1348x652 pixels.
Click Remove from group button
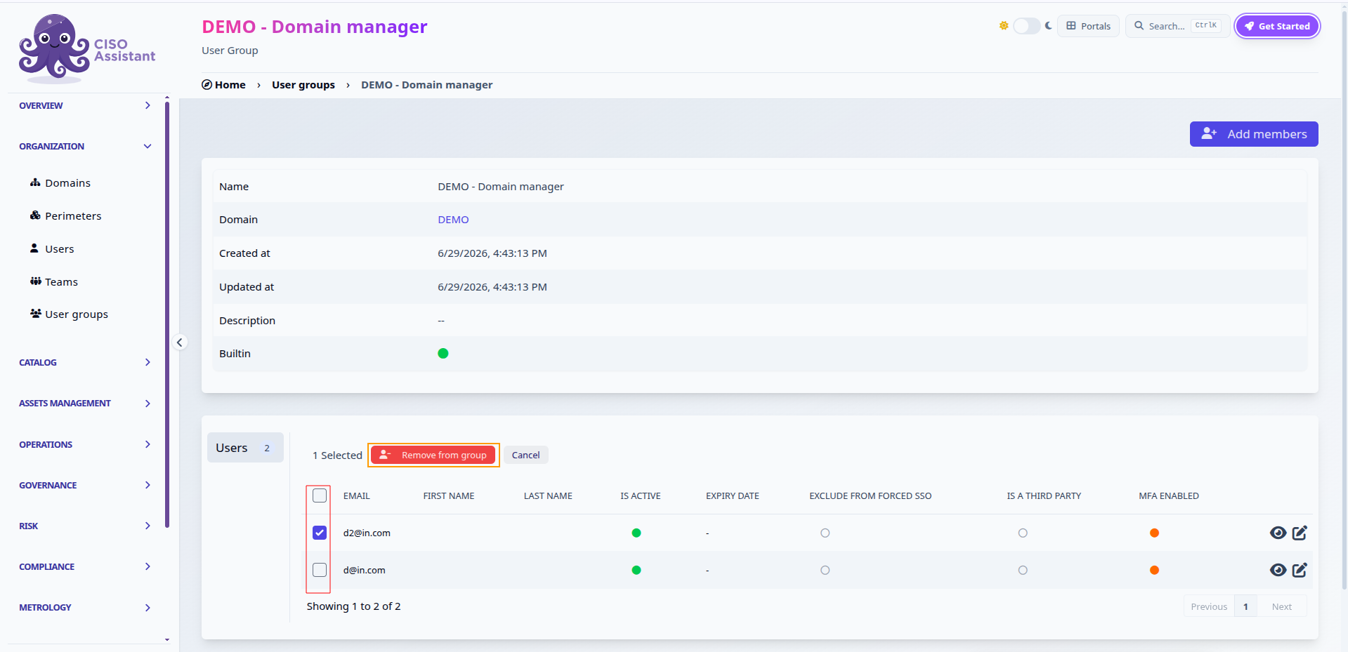pos(433,455)
